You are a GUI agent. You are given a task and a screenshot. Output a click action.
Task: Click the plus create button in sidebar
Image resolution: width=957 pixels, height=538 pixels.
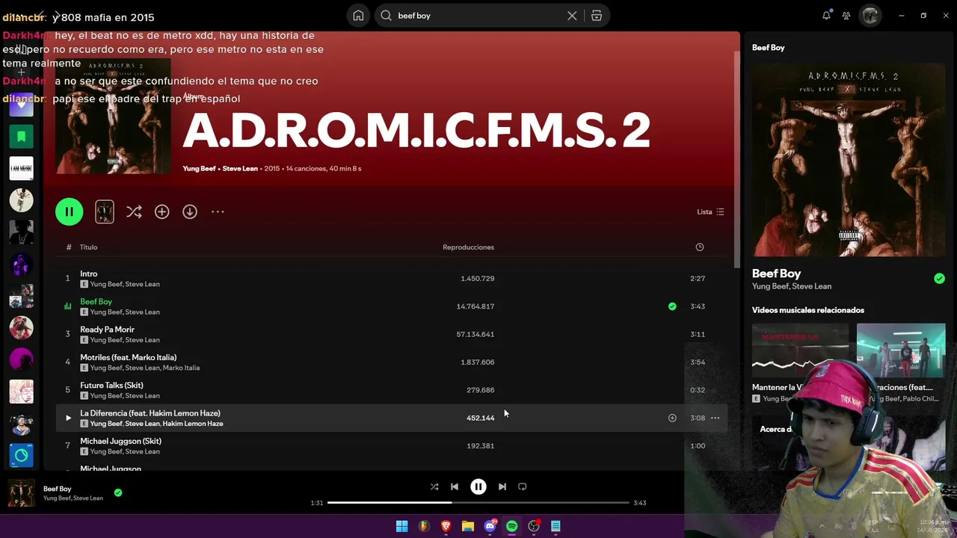click(21, 72)
